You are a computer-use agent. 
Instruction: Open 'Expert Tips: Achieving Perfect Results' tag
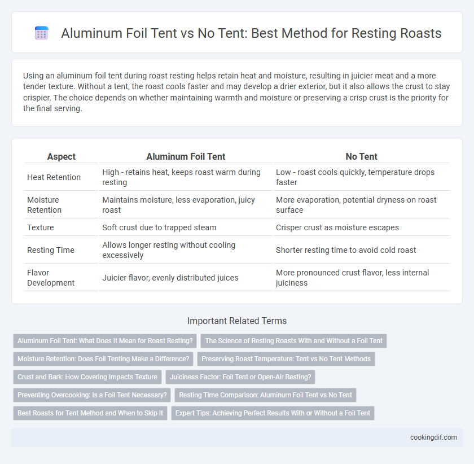[273, 413]
